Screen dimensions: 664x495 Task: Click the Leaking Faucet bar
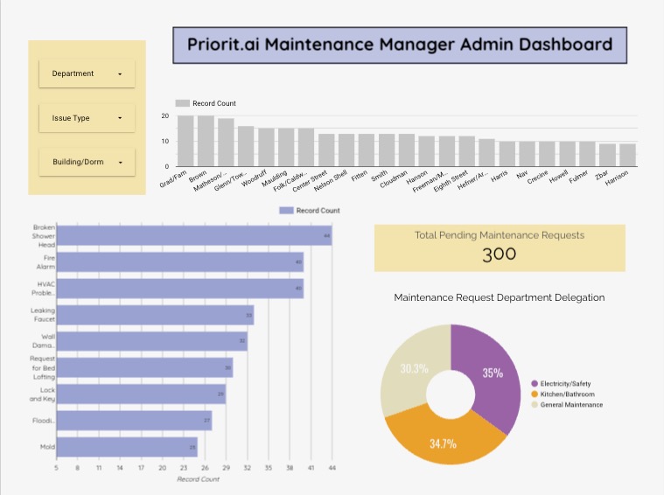pyautogui.click(x=155, y=315)
